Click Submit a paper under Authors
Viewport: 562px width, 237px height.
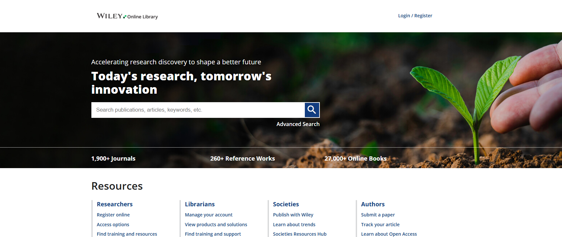pos(378,215)
